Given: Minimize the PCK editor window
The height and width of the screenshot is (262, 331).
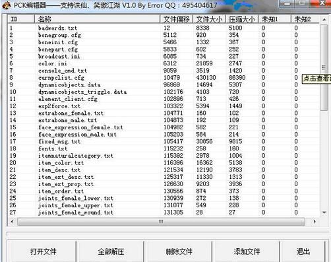Looking at the screenshot, I should [x=287, y=4].
